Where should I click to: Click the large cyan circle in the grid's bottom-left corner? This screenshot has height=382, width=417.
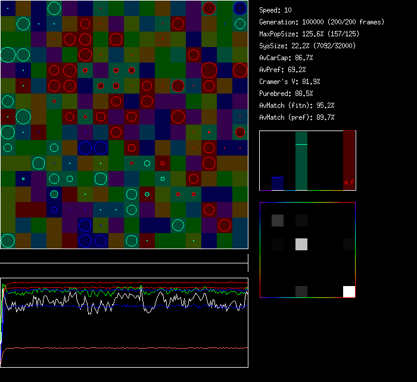[8, 241]
